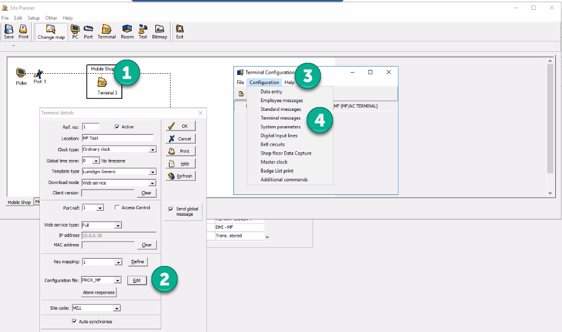The width and height of the screenshot is (562, 332).
Task: Click the Save toolbar icon
Action: (9, 32)
